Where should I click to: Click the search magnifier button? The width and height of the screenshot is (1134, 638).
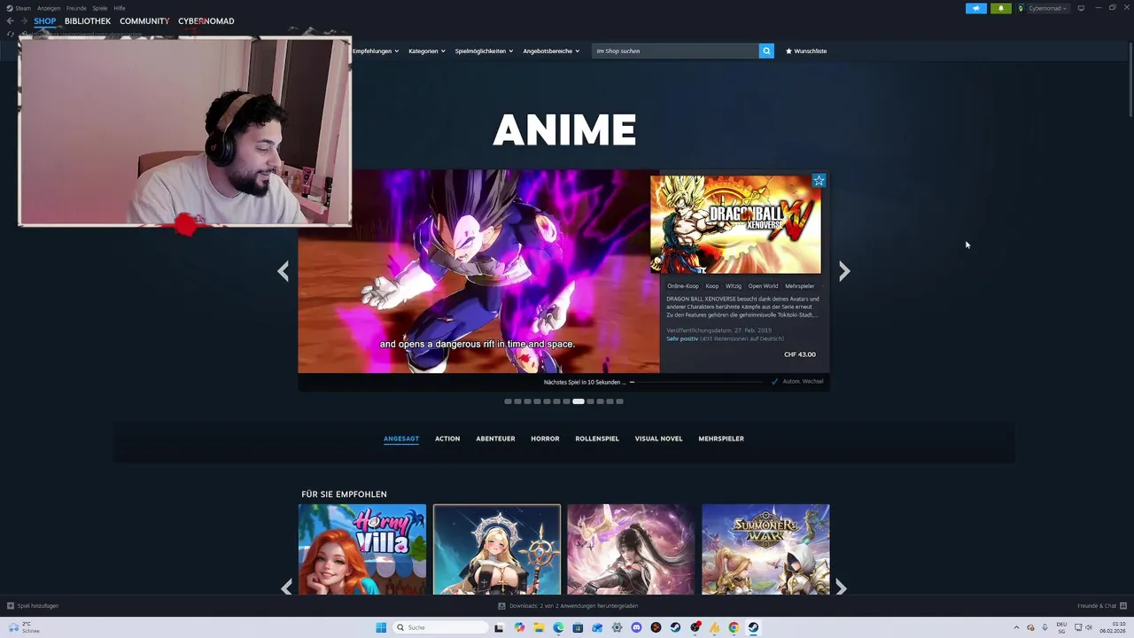point(766,51)
